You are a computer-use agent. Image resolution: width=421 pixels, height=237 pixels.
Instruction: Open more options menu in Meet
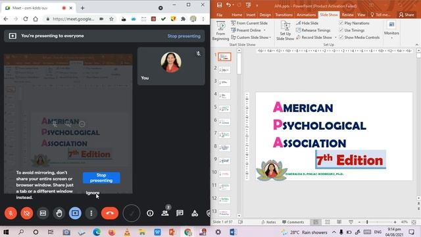coord(91,213)
